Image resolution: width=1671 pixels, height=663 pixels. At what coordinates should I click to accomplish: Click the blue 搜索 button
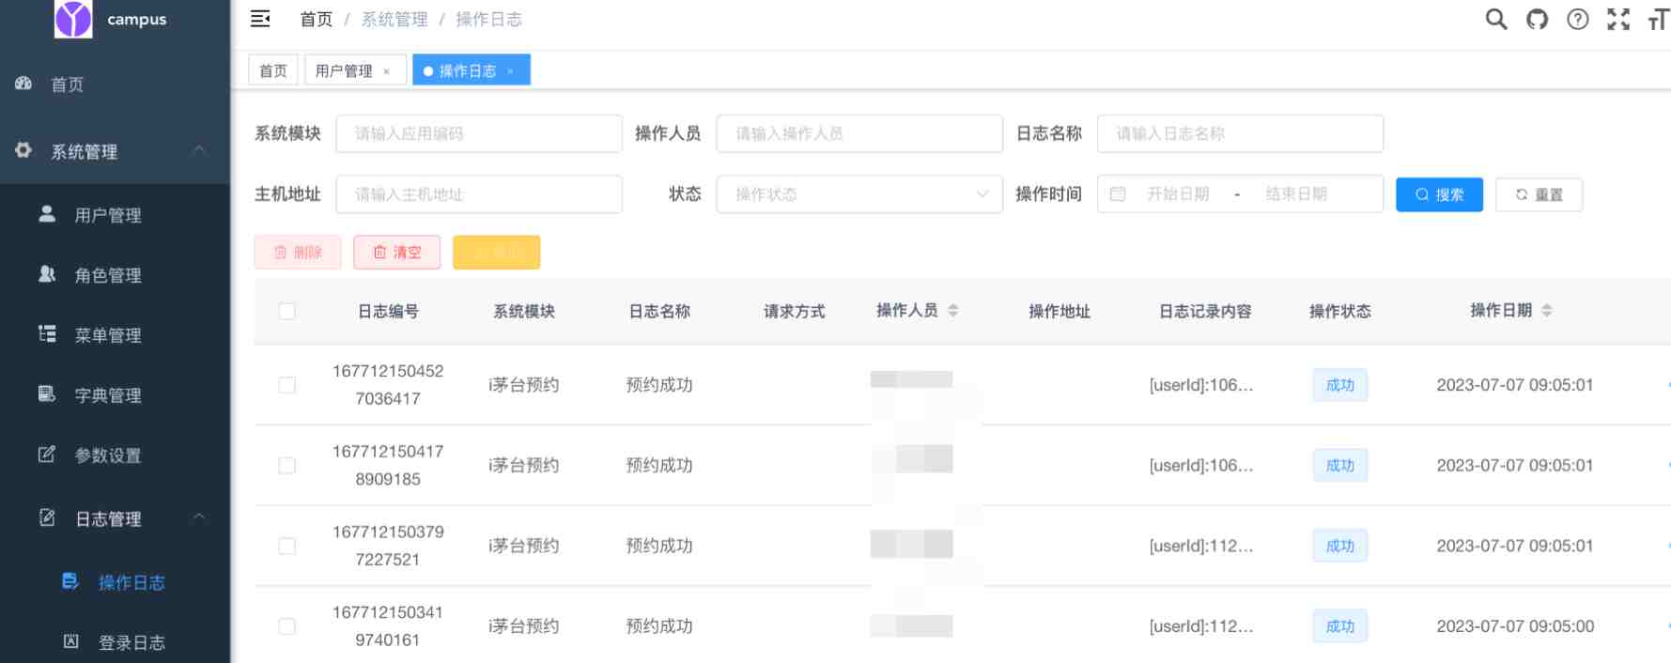pos(1438,194)
